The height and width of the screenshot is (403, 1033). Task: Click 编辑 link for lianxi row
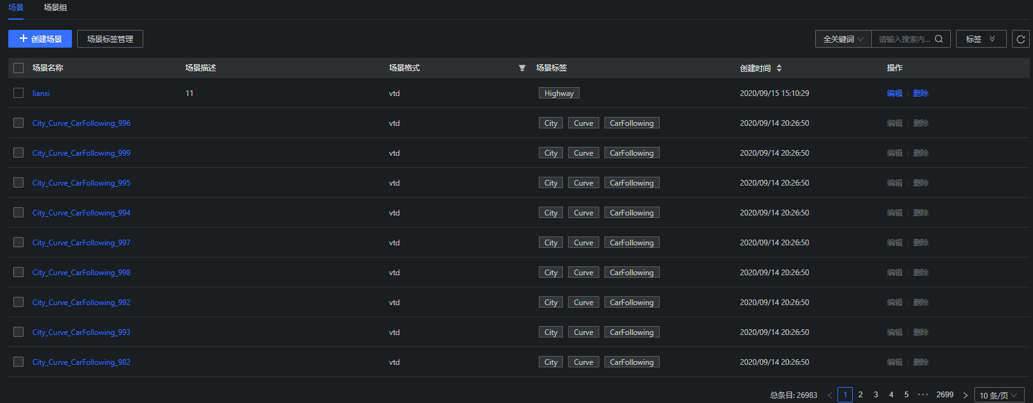(x=894, y=93)
